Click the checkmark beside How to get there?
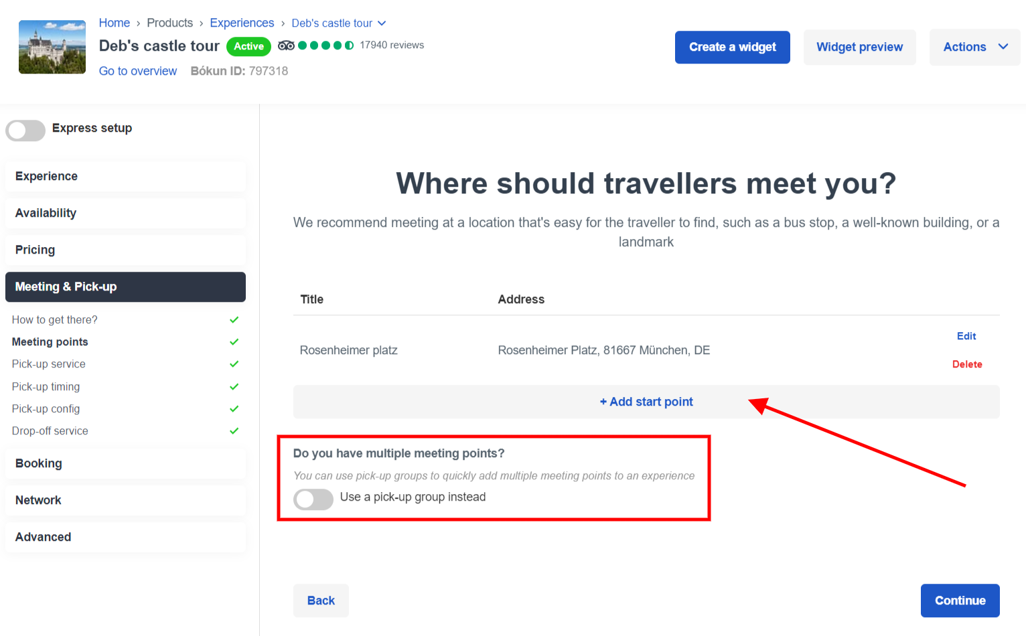This screenshot has height=636, width=1026. 234,320
